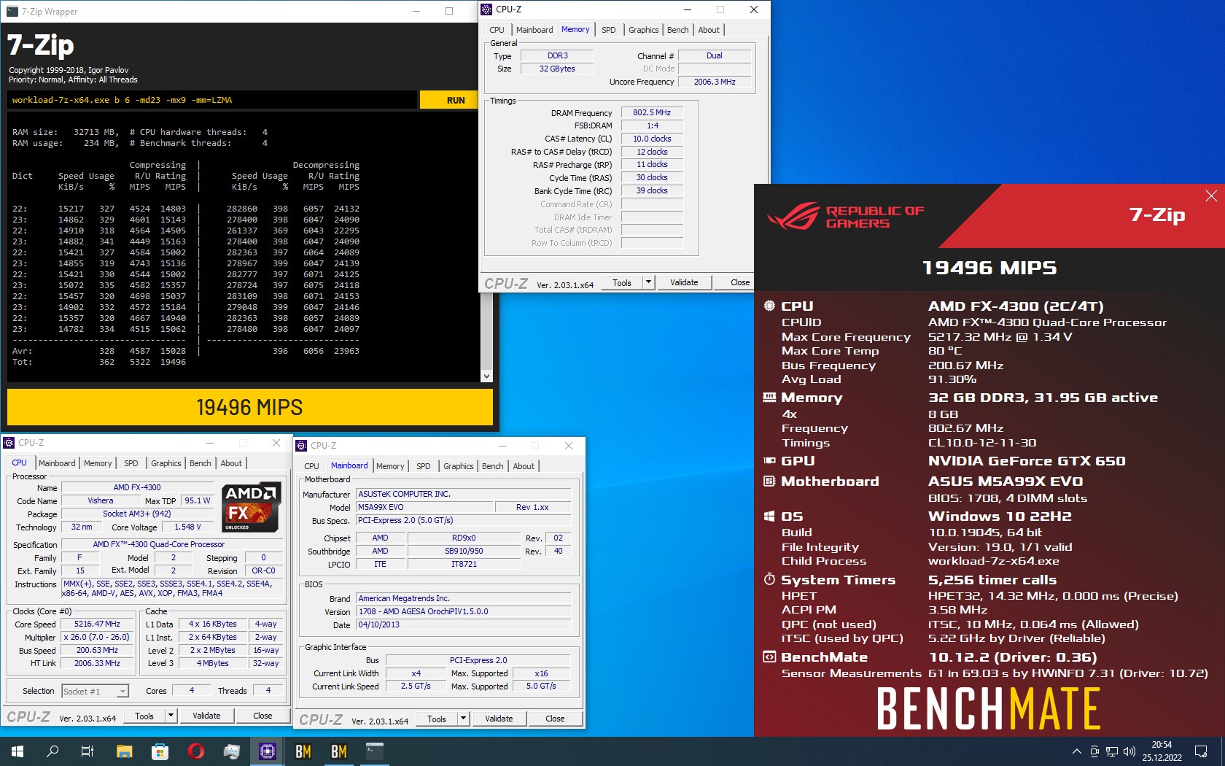Viewport: 1225px width, 766px height.
Task: Click the BIOS Version 1708 field
Action: [464, 611]
